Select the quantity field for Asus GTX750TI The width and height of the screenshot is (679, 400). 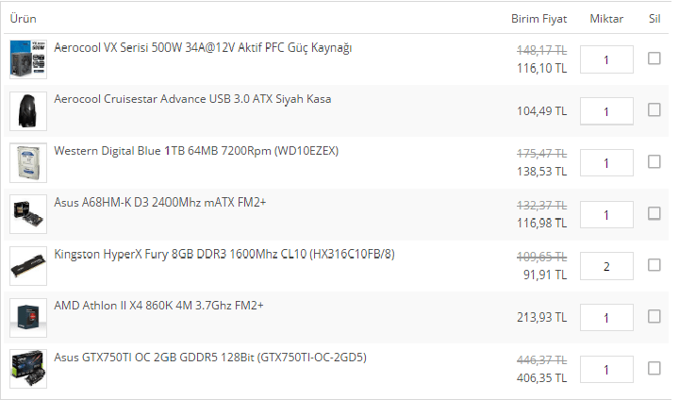pyautogui.click(x=606, y=369)
